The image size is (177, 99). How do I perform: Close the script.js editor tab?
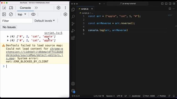(x=92, y=9)
